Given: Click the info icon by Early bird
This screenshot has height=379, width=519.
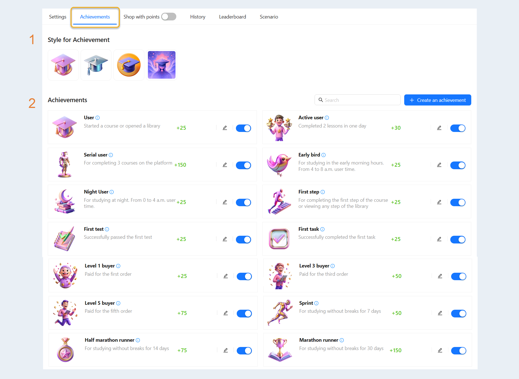Looking at the screenshot, I should click(x=323, y=155).
